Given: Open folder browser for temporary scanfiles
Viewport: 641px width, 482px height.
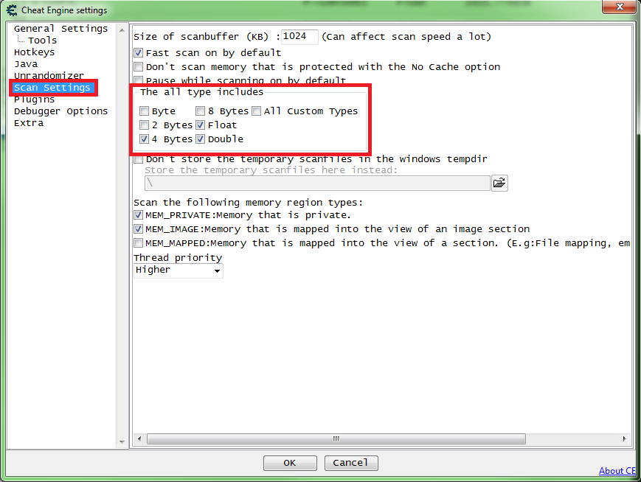Looking at the screenshot, I should [499, 183].
